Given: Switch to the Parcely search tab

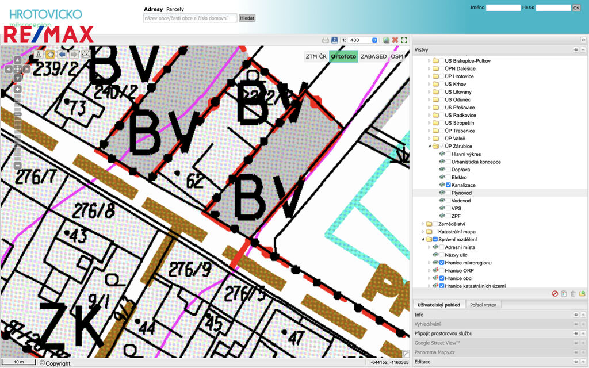Looking at the screenshot, I should pos(175,10).
